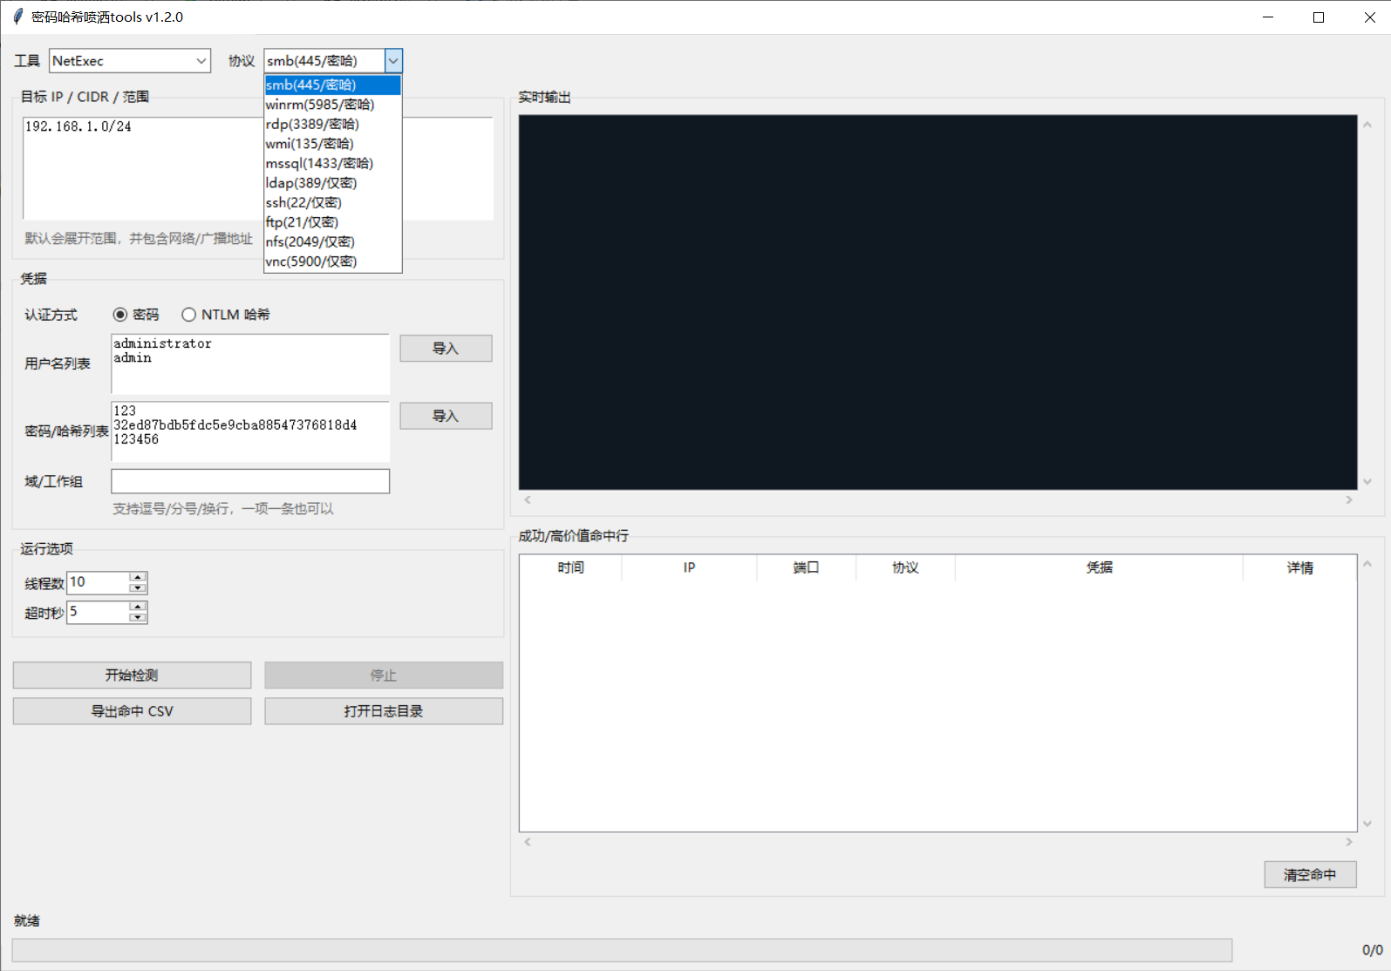
Task: Select ssh(22/仅密) protocol option
Action: point(332,202)
